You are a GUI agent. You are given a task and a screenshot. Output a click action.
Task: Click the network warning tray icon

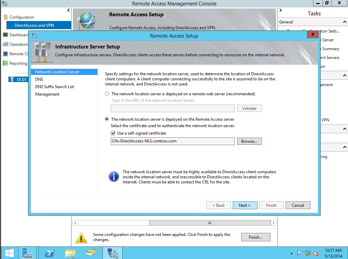(x=308, y=253)
